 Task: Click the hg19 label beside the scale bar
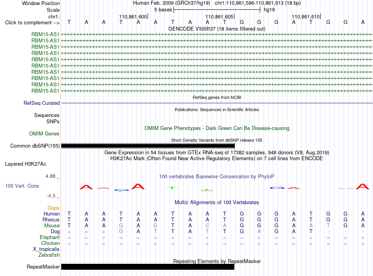coord(269,10)
